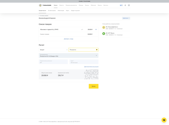The image size is (169, 125).
Task: Click the Тинькофф logo icon
Action: pyautogui.click(x=40, y=5)
